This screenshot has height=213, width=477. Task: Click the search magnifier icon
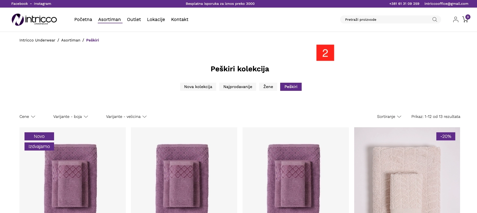(435, 19)
